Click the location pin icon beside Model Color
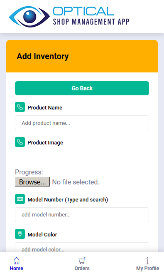The image size is (164, 276). tap(20, 234)
